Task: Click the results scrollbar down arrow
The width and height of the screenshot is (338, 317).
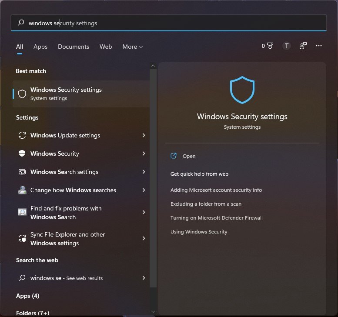Action: click(153, 312)
